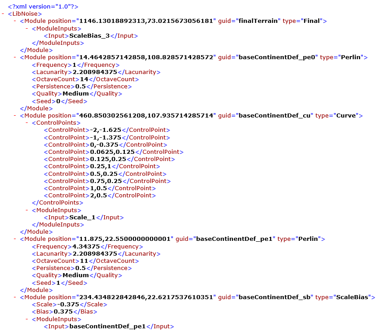Click the Seed value 0
Screen dimensions: 379x331
click(58, 101)
